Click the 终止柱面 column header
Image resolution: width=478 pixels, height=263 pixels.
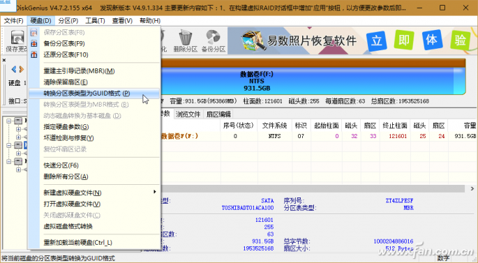[395, 126]
